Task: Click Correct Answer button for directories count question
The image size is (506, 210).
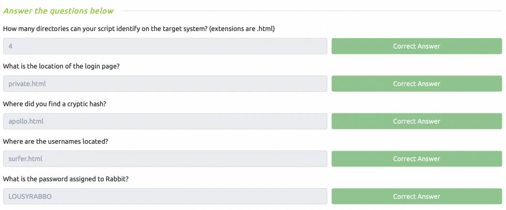Action: (416, 46)
